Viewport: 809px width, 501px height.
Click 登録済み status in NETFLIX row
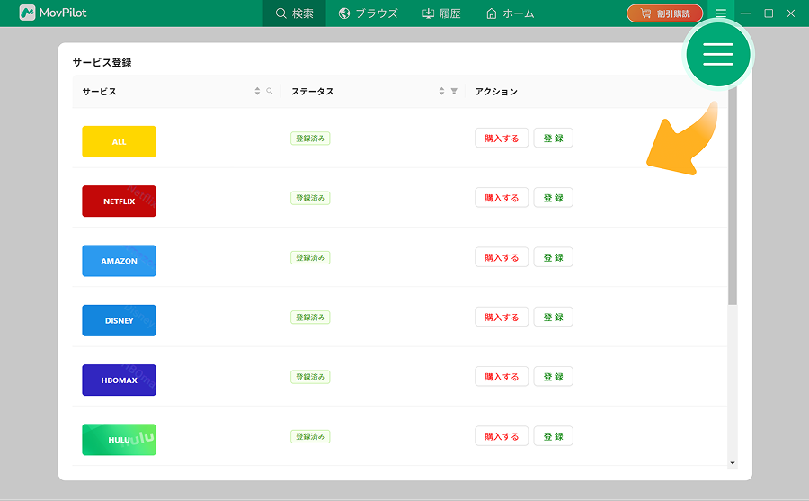pos(310,198)
